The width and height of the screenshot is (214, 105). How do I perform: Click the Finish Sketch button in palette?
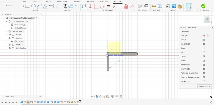(204, 86)
